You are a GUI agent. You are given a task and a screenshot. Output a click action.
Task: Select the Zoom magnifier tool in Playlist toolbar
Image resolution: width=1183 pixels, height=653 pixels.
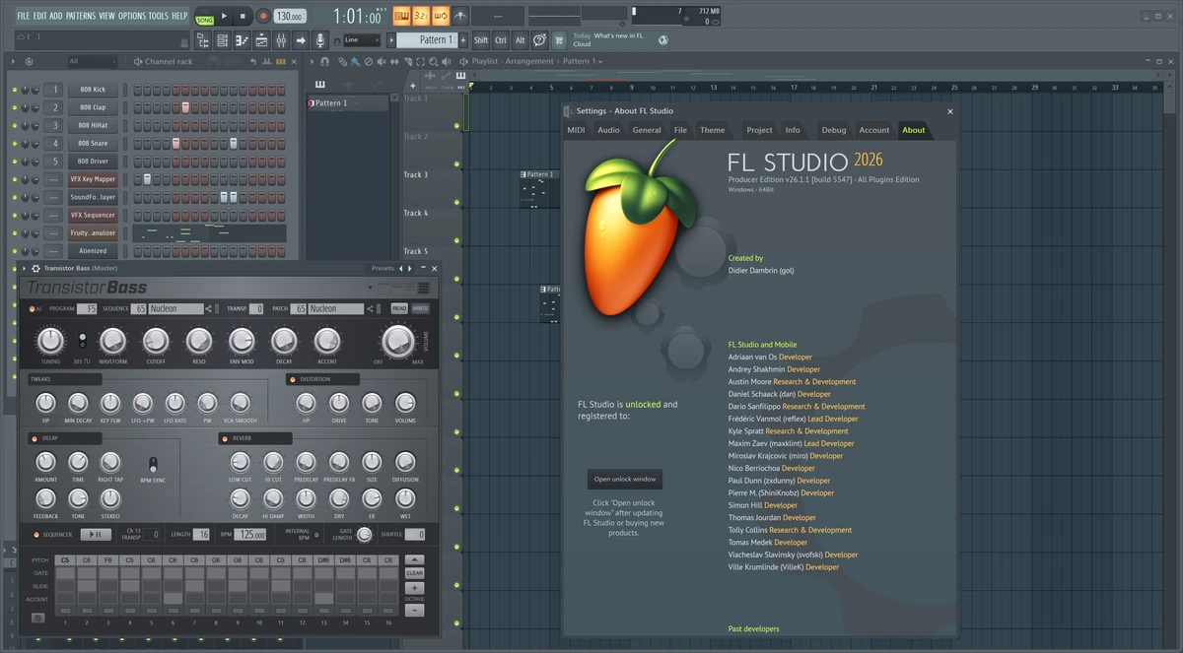click(x=433, y=61)
